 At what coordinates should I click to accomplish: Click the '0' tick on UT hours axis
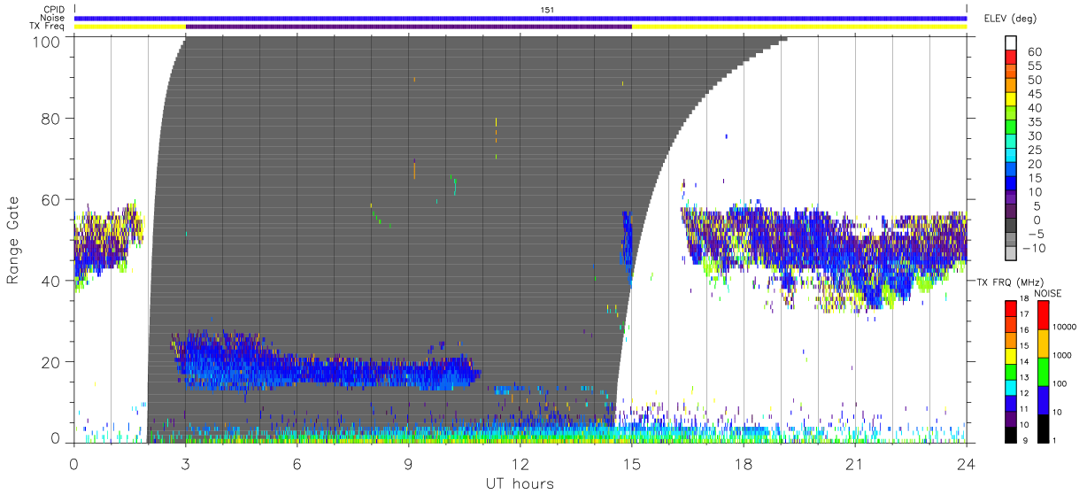pyautogui.click(x=74, y=464)
